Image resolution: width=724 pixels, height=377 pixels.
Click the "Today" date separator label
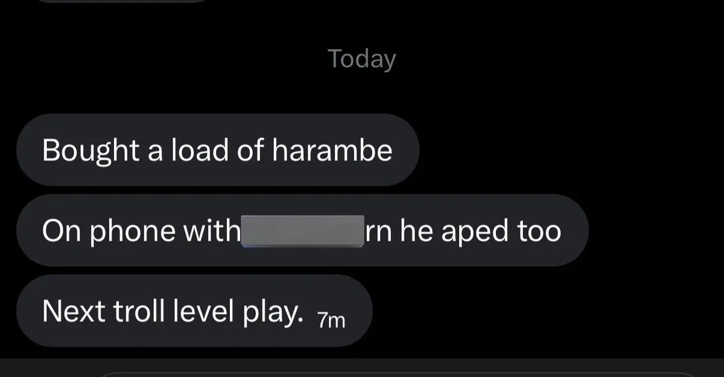pos(362,59)
